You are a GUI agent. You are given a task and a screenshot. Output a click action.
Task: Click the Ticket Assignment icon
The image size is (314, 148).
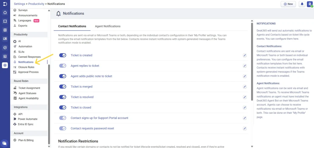point(15,88)
